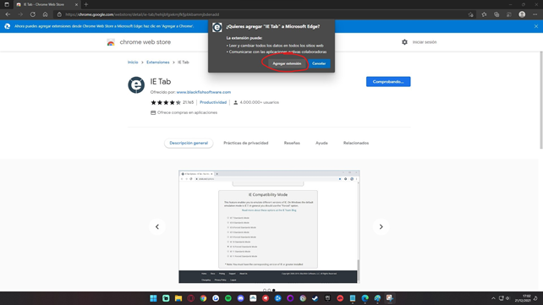Go to Inicio in the breadcrumb

coord(133,63)
